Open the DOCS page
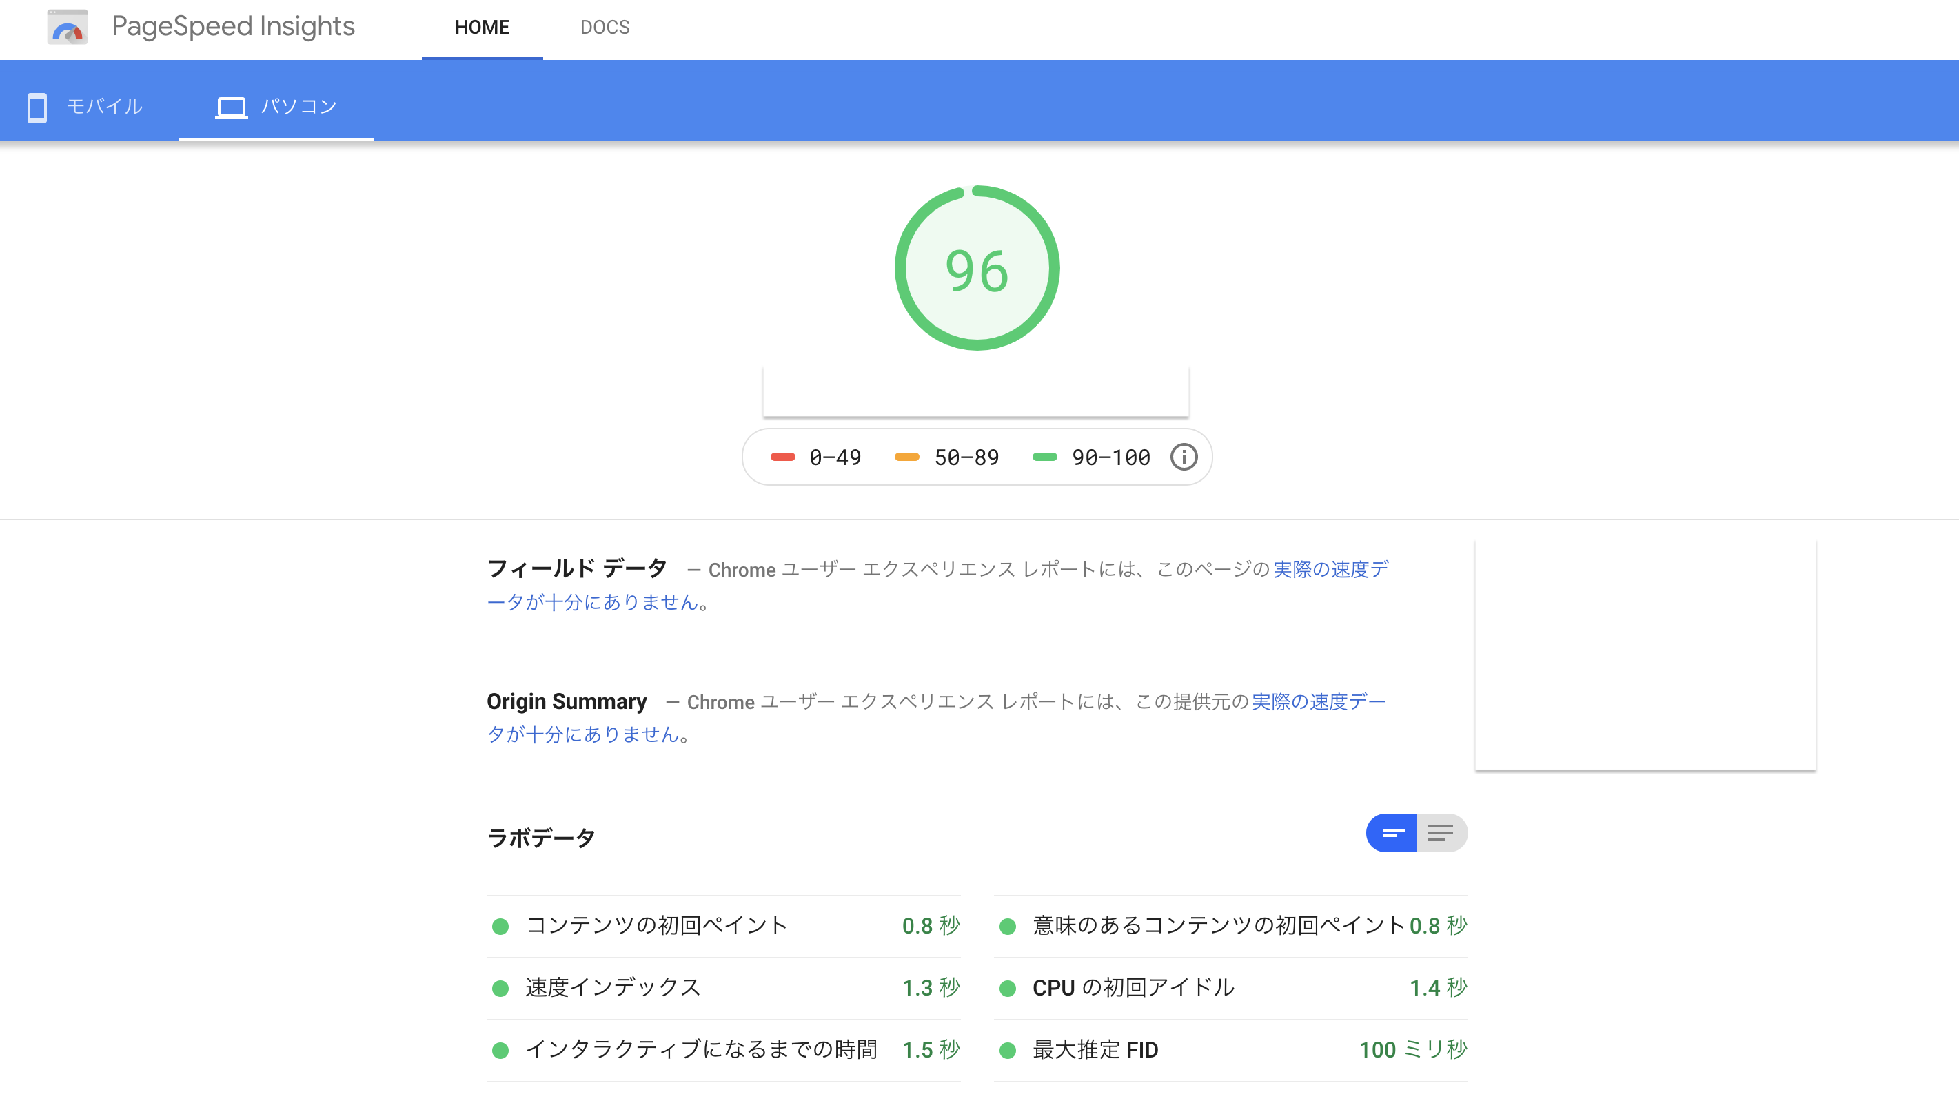This screenshot has height=1114, width=1959. pyautogui.click(x=605, y=28)
